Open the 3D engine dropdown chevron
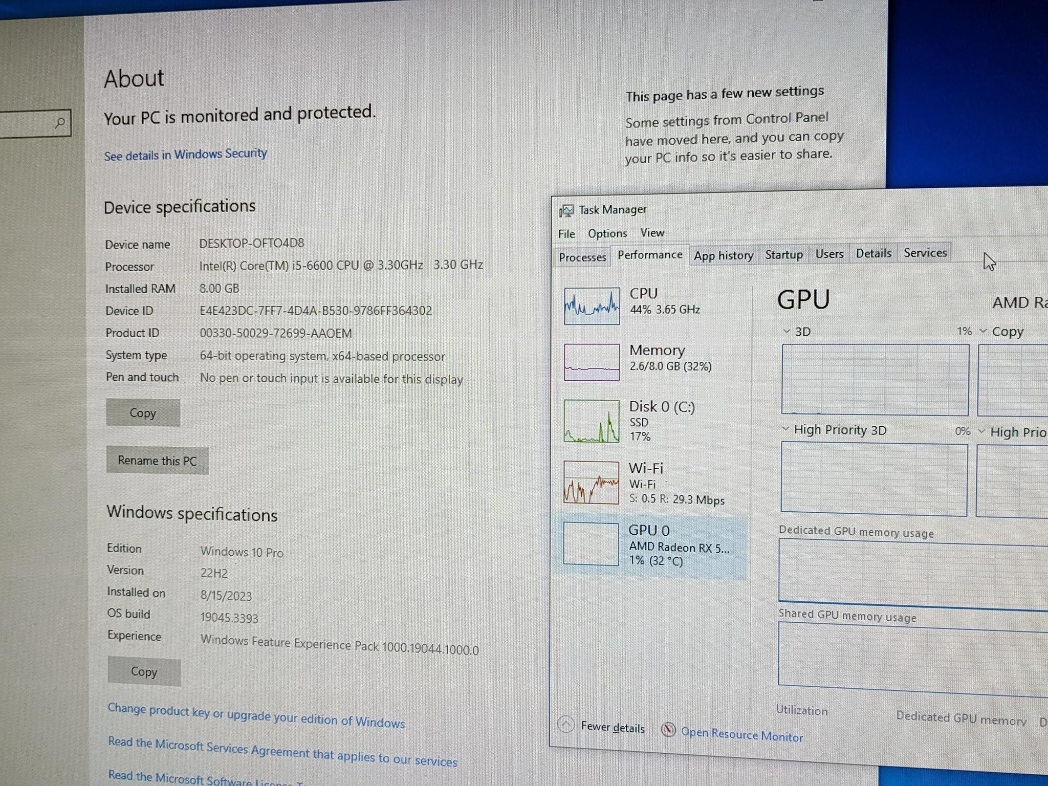The width and height of the screenshot is (1048, 786). click(787, 332)
